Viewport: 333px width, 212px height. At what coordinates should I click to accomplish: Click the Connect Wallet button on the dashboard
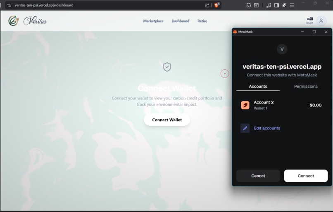167,120
